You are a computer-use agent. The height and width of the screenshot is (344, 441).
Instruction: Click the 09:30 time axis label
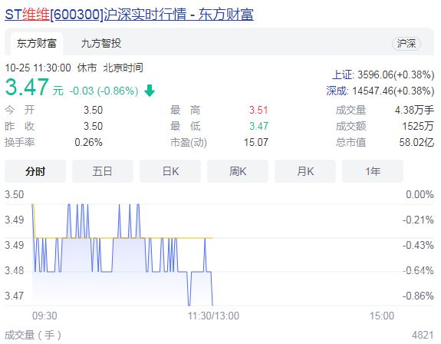click(x=44, y=316)
